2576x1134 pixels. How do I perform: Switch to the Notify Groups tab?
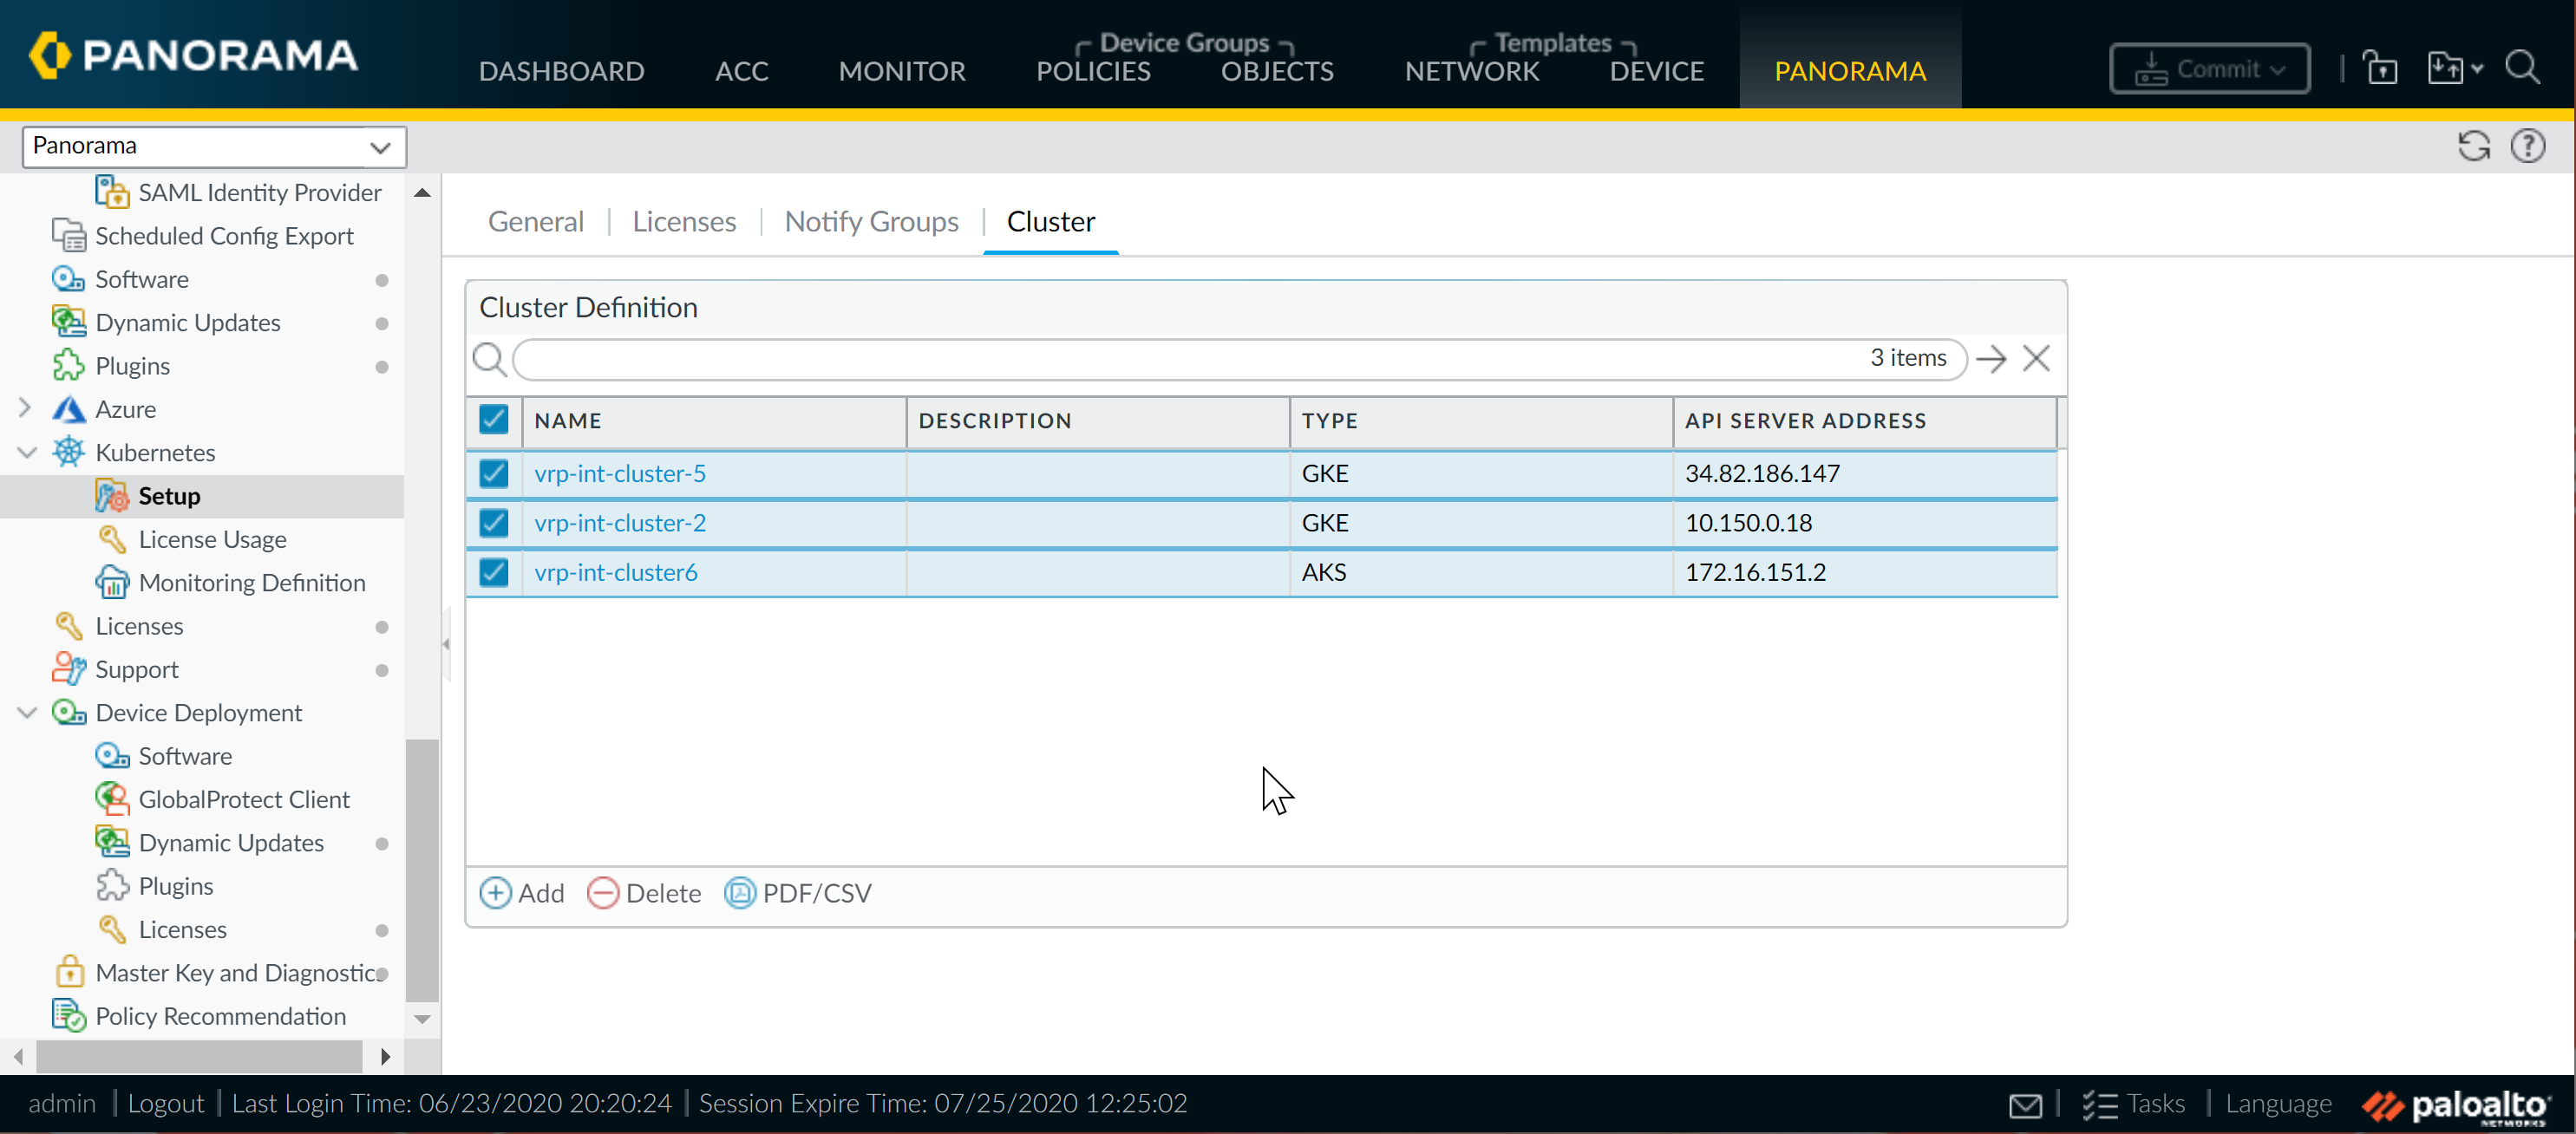coord(871,221)
